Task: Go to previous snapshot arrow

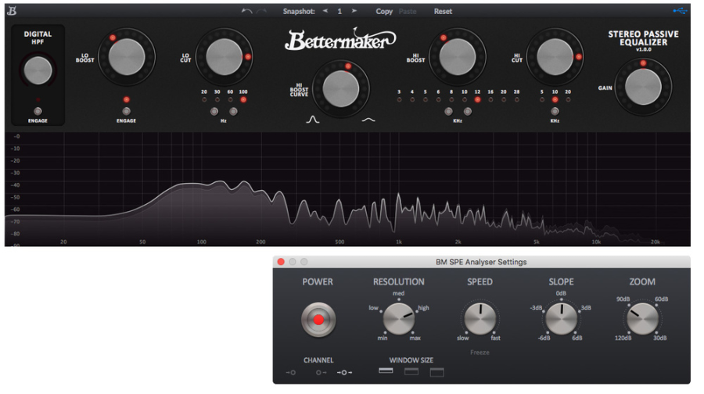Action: coord(325,11)
